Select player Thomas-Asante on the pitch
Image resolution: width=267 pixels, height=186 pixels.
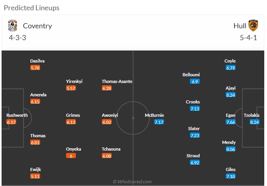117,81
